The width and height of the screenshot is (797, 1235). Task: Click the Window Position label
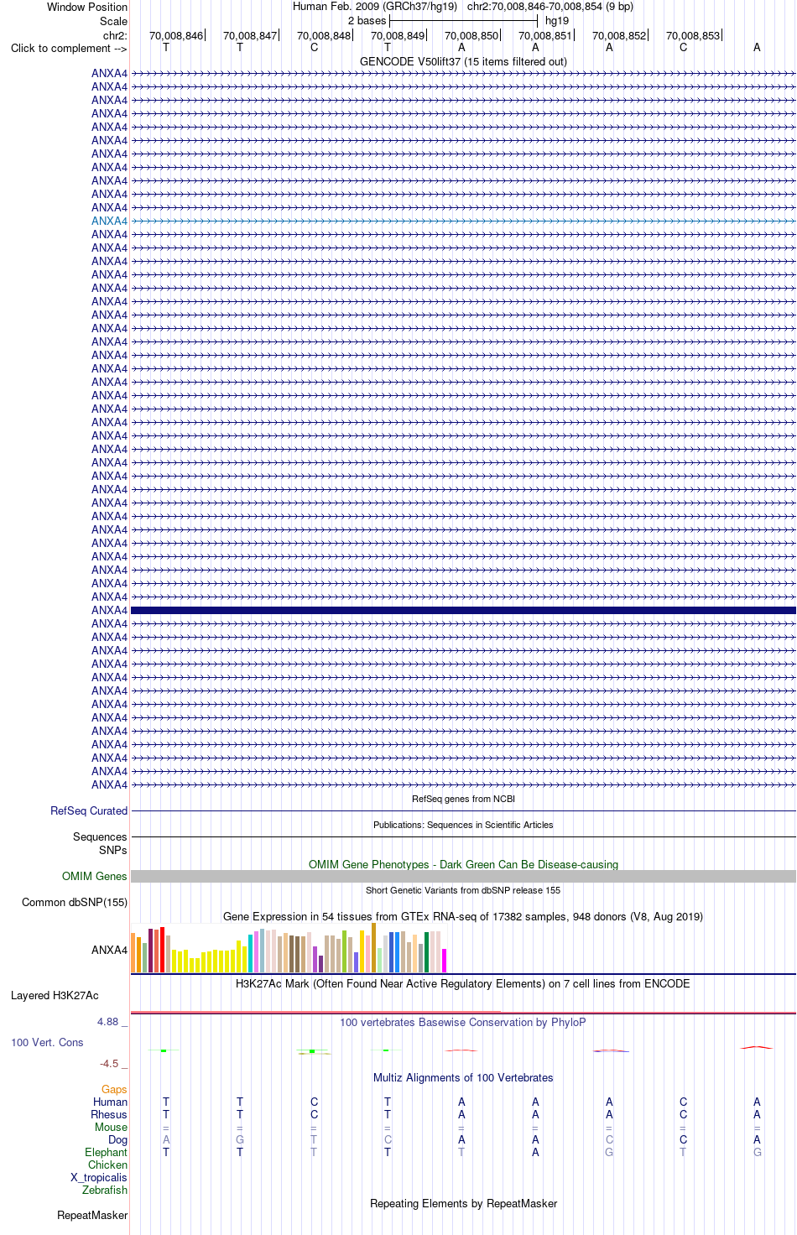[87, 7]
